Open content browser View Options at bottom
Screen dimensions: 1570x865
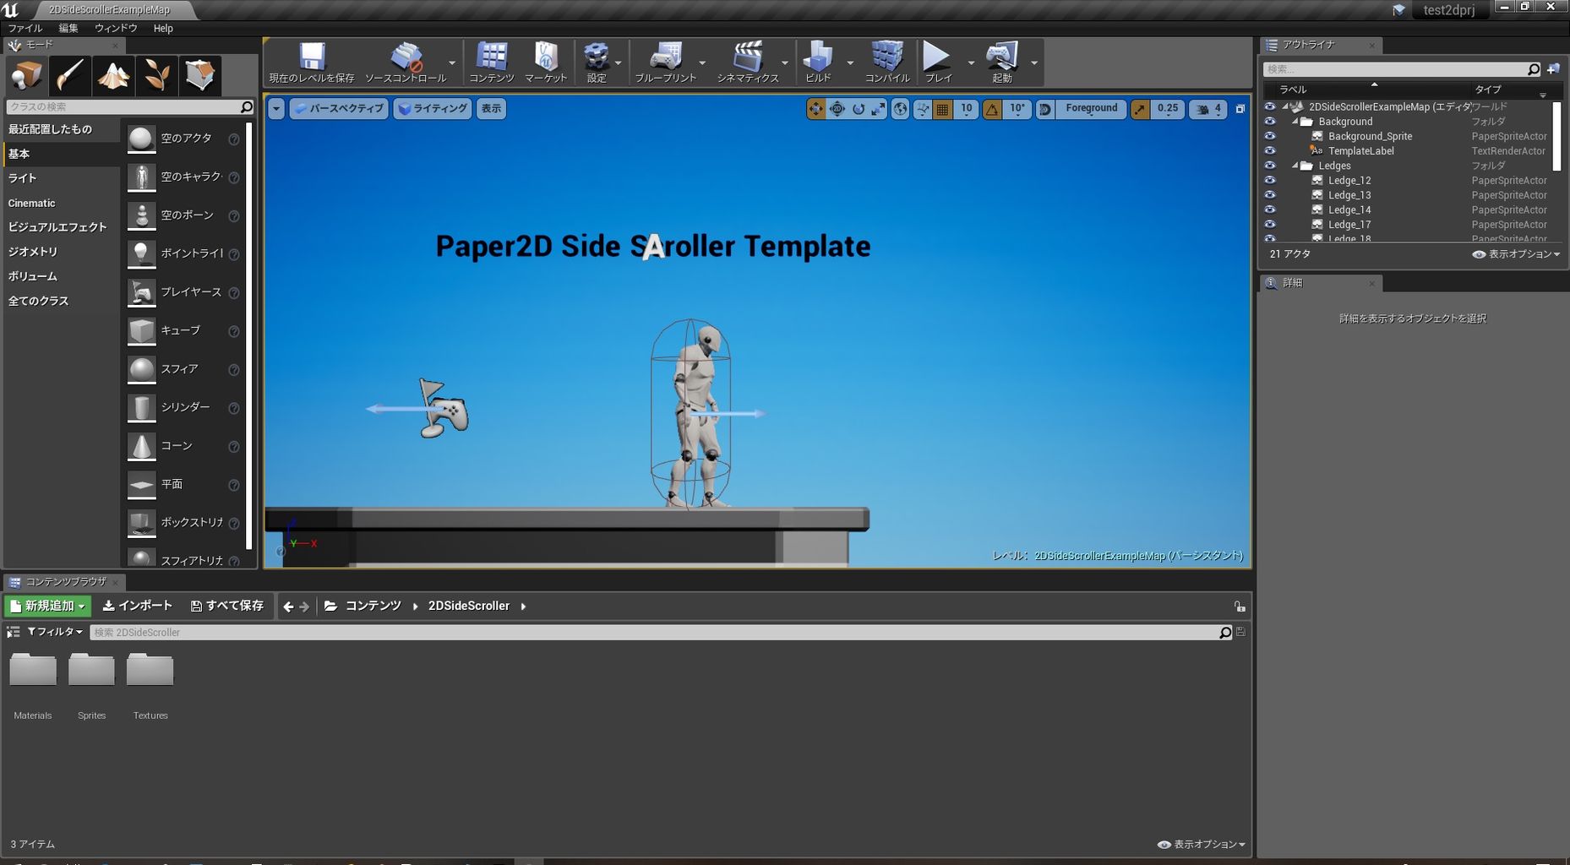tap(1200, 844)
